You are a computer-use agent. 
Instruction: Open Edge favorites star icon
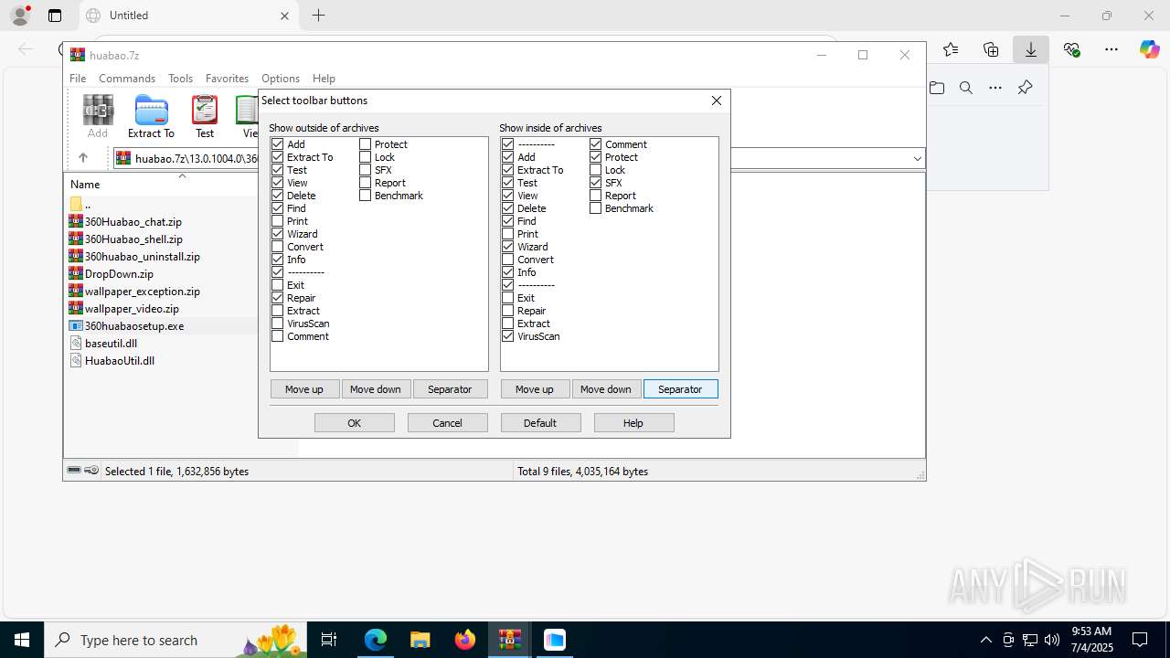(951, 49)
